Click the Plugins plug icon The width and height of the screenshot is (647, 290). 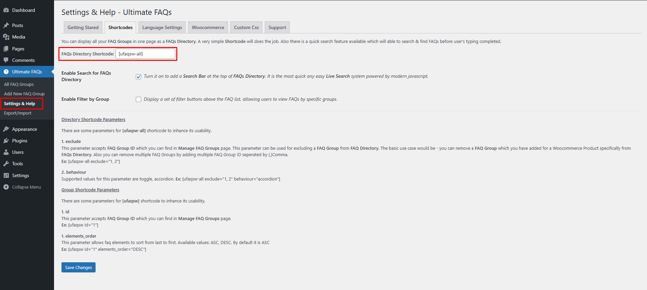coord(6,141)
